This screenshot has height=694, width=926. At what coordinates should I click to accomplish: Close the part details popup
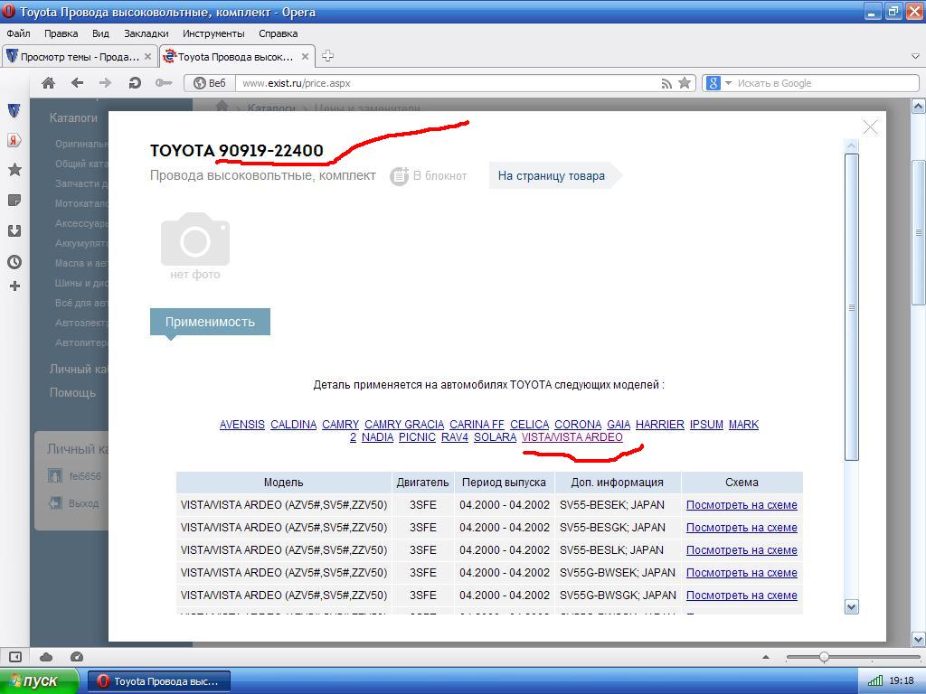pos(870,127)
